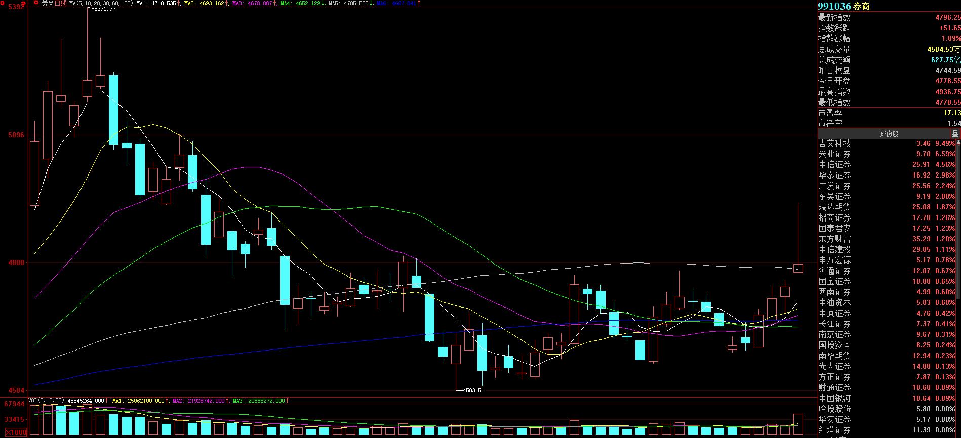Click the 日线 period label
The height and width of the screenshot is (438, 961).
(x=61, y=3)
